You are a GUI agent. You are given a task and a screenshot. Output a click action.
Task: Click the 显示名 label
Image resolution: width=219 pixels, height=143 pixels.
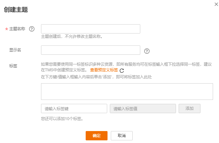point(15,50)
